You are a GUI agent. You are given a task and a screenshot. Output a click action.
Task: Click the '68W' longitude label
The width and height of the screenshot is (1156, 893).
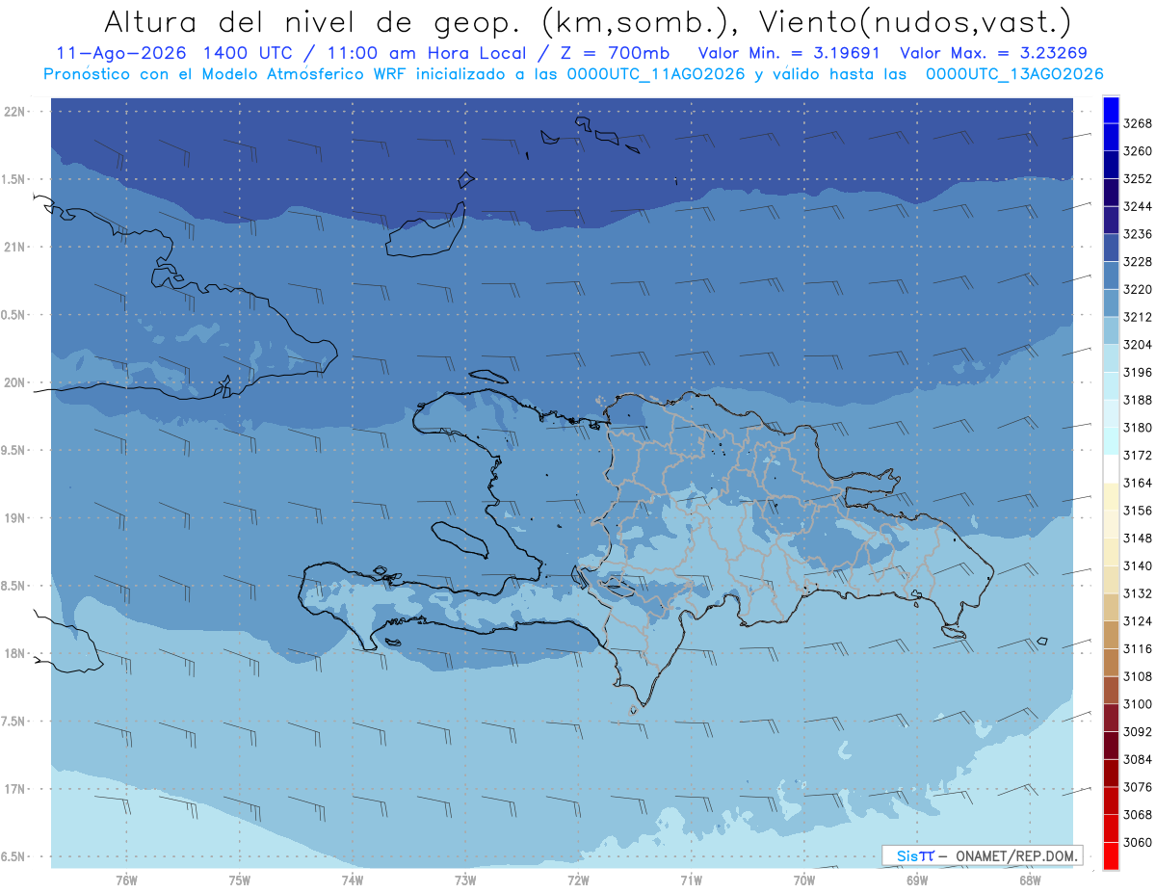point(1029,880)
